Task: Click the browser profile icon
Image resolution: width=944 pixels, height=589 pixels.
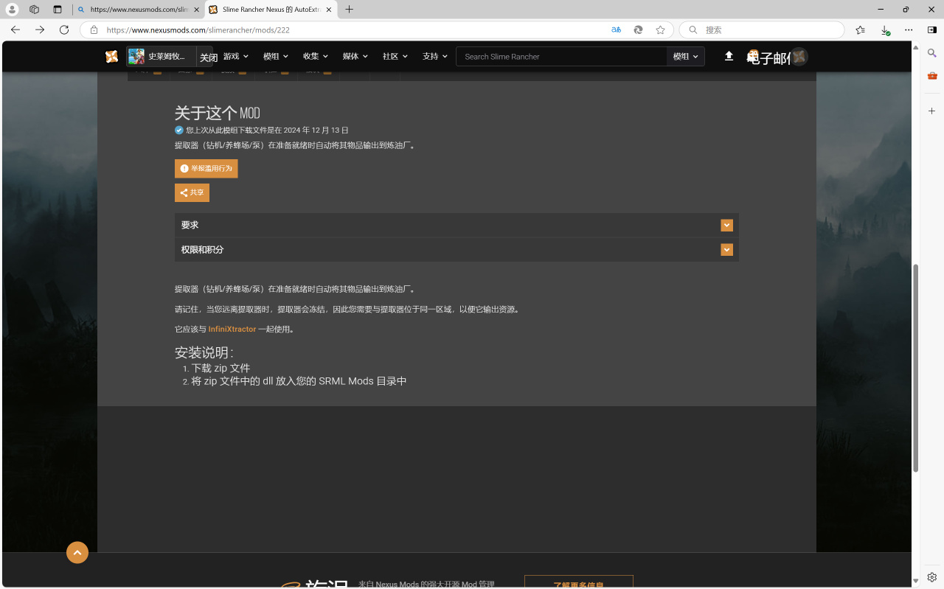Action: coord(12,10)
